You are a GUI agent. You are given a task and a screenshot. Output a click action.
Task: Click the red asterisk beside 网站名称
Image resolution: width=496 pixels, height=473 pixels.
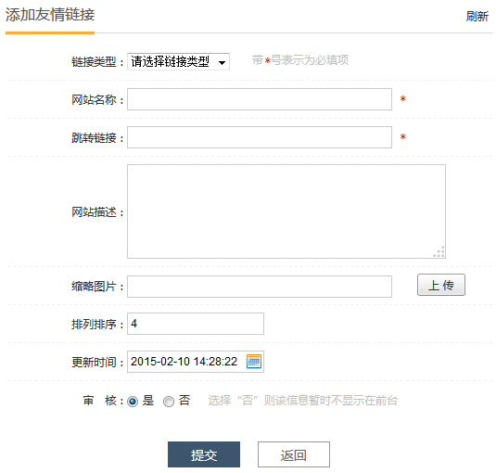(x=402, y=98)
